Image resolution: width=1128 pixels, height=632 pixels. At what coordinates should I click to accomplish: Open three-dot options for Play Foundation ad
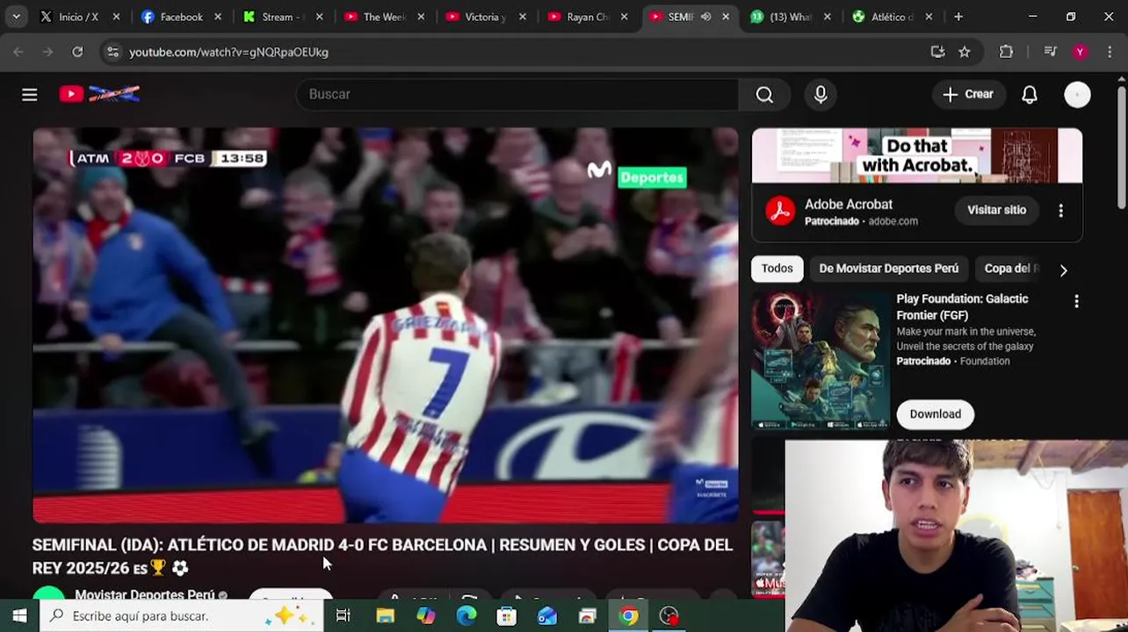coord(1076,301)
